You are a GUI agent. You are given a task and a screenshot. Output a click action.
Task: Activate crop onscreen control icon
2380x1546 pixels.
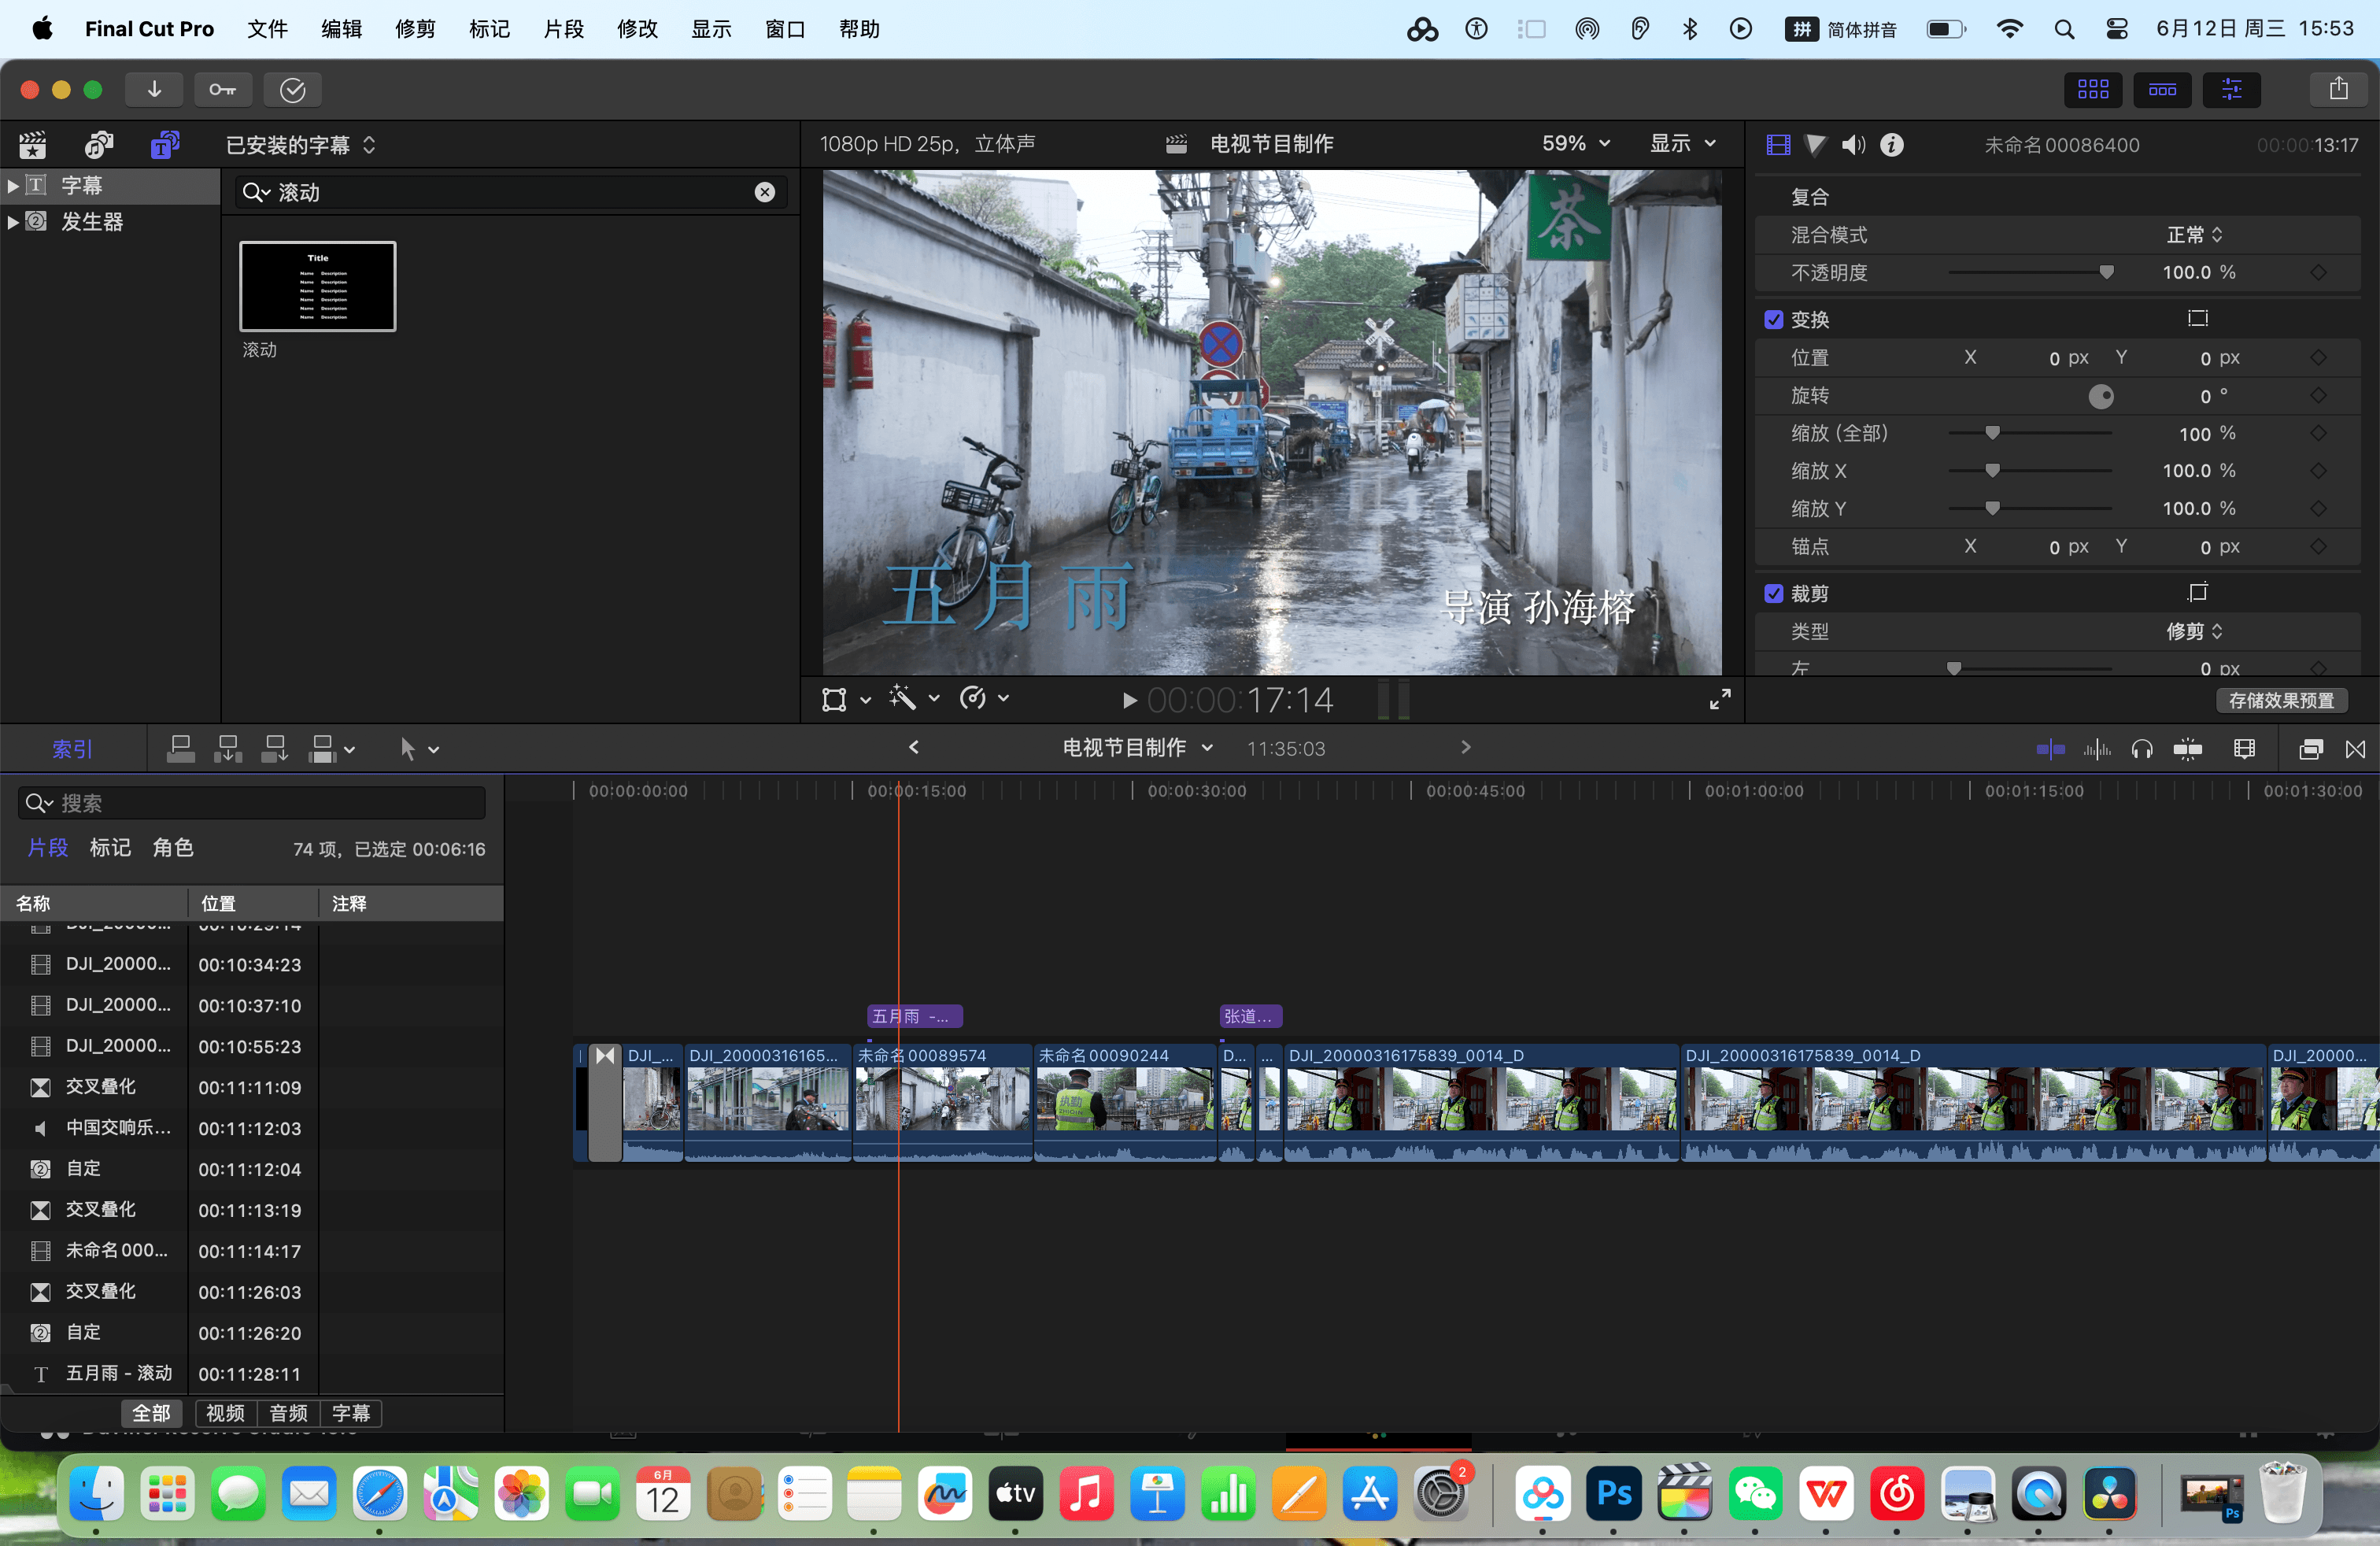(x=2197, y=593)
